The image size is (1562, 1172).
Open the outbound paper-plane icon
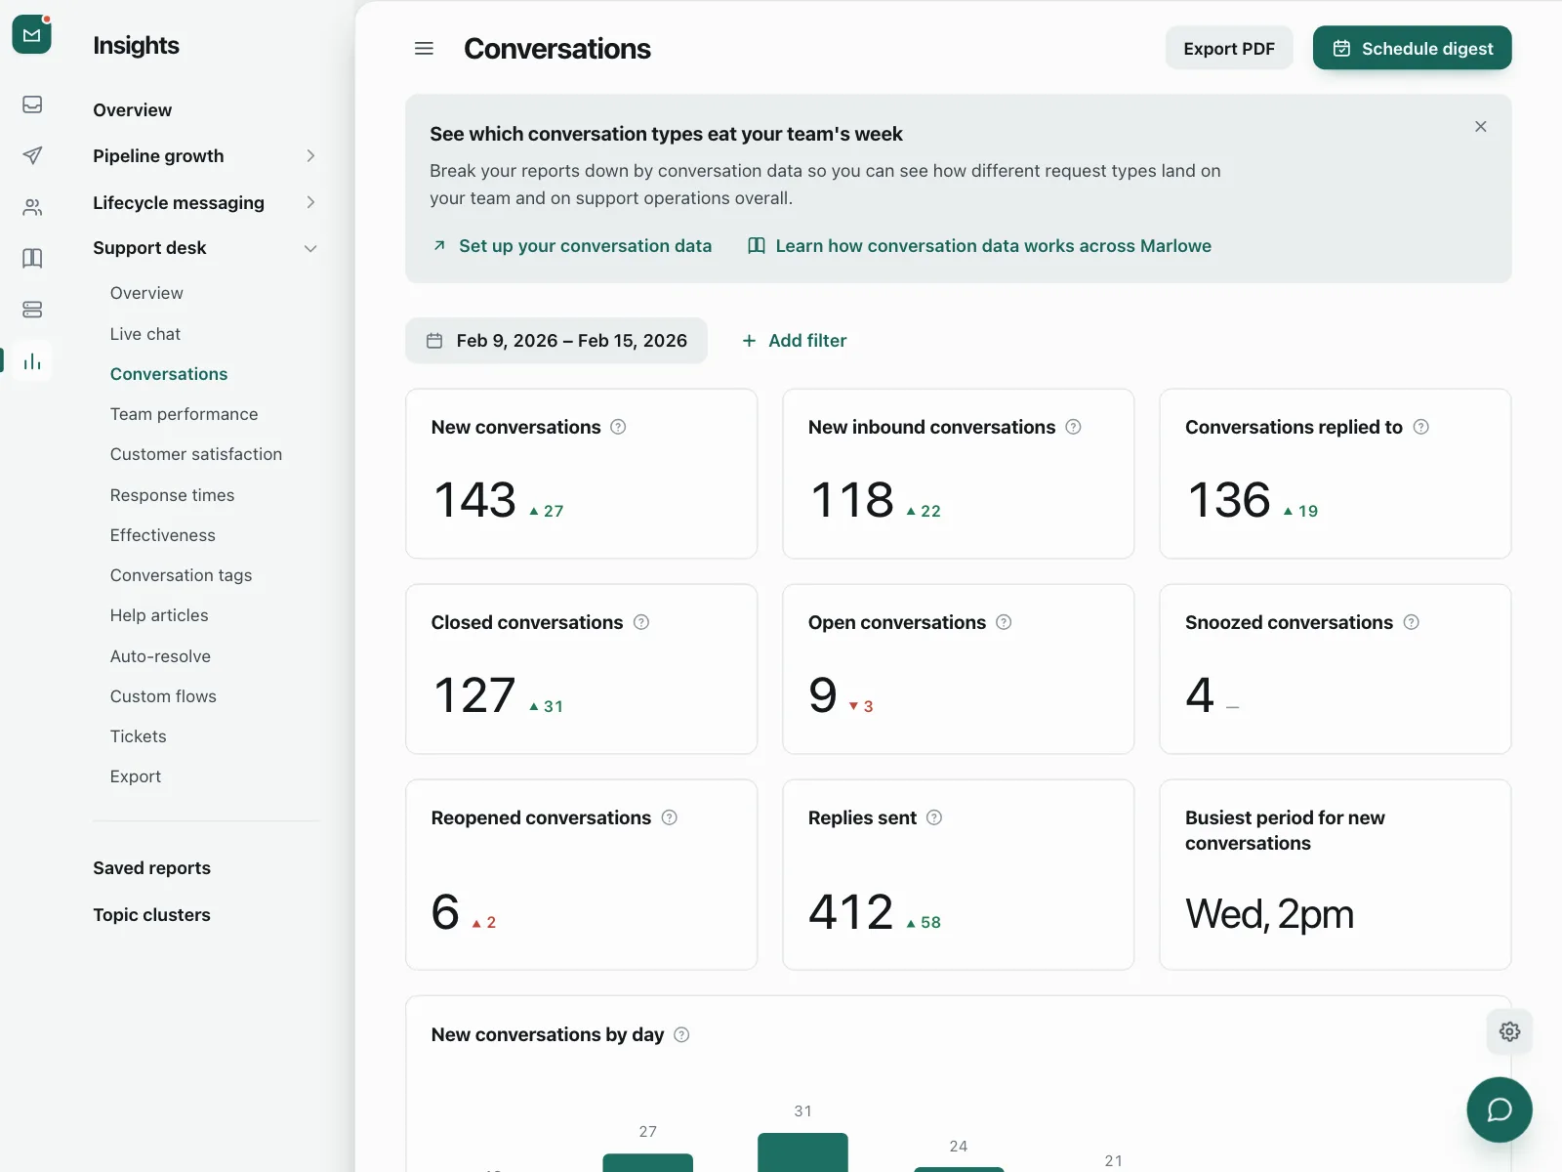pos(32,155)
